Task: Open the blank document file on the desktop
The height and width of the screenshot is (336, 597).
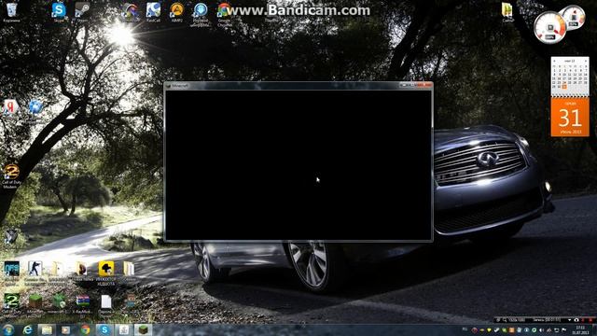Action: tap(106, 301)
